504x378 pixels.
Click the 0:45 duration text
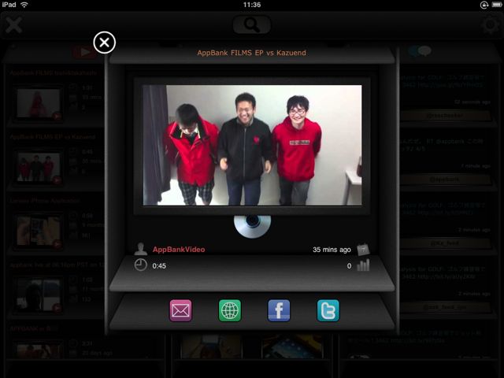pos(159,266)
